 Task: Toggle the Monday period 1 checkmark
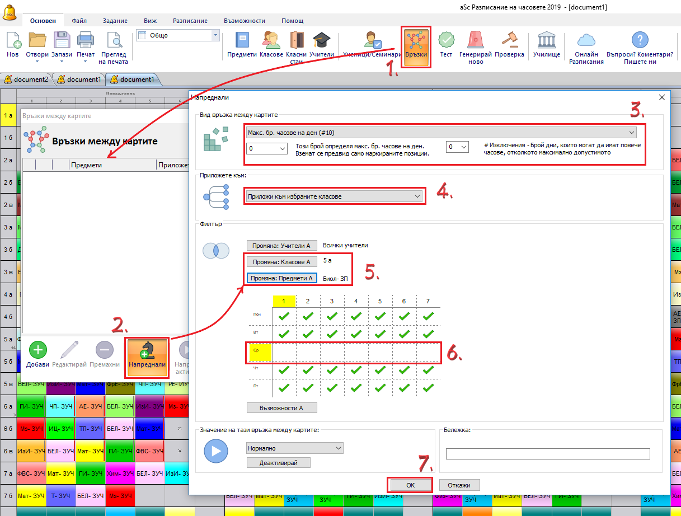pos(284,317)
